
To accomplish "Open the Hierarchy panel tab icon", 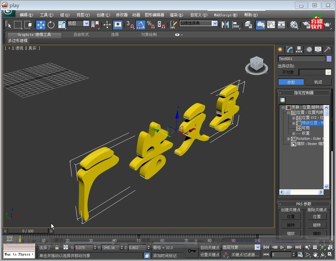I will tap(299, 50).
